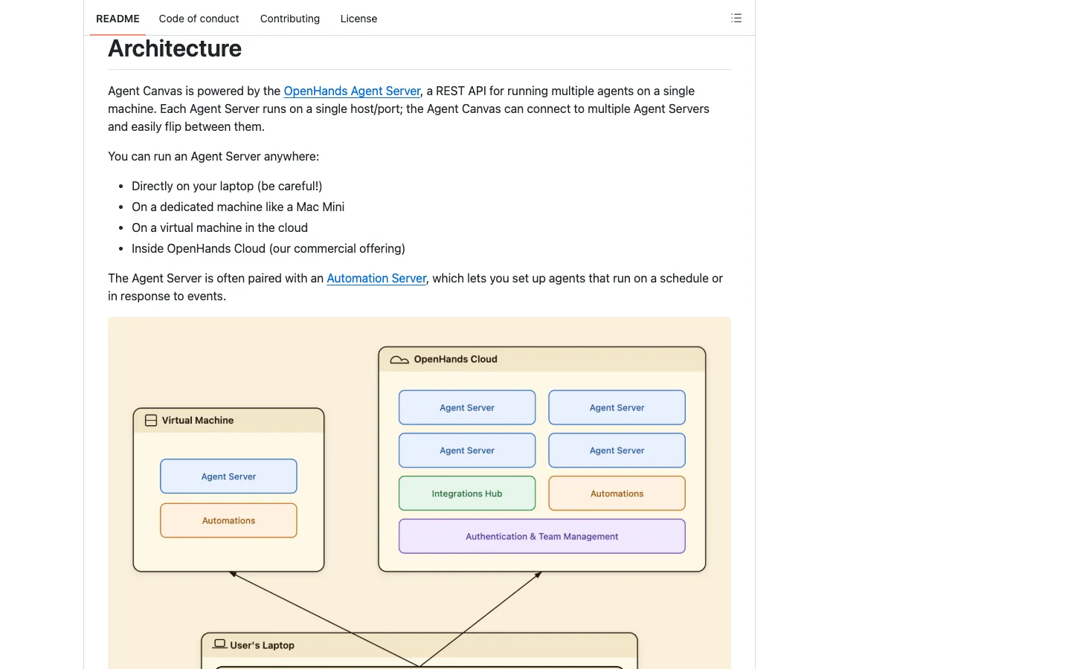Viewport: 1071px width, 669px height.
Task: Click the top-right Agent Server cloud box
Action: (x=617, y=407)
